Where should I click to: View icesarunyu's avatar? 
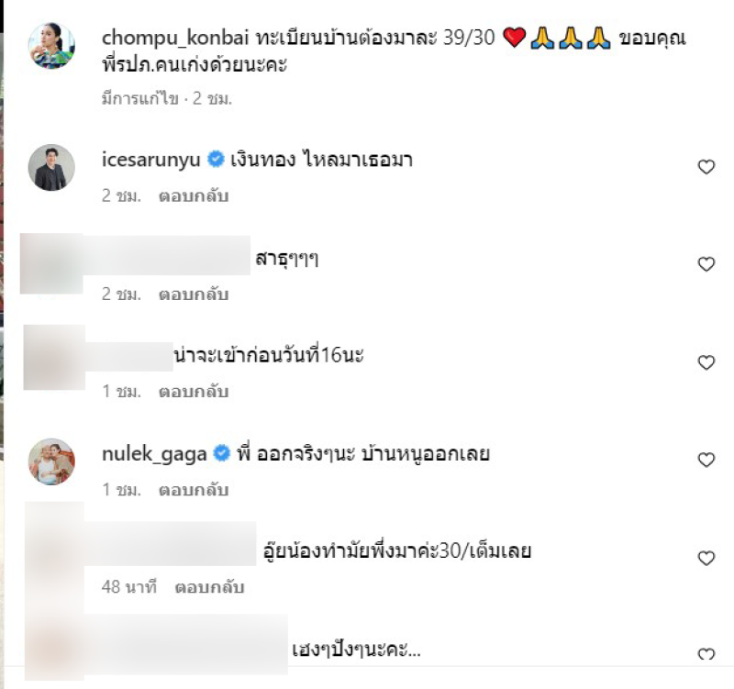(51, 167)
